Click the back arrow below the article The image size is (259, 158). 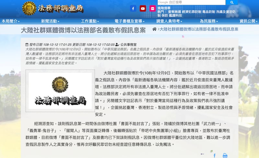click(x=202, y=154)
